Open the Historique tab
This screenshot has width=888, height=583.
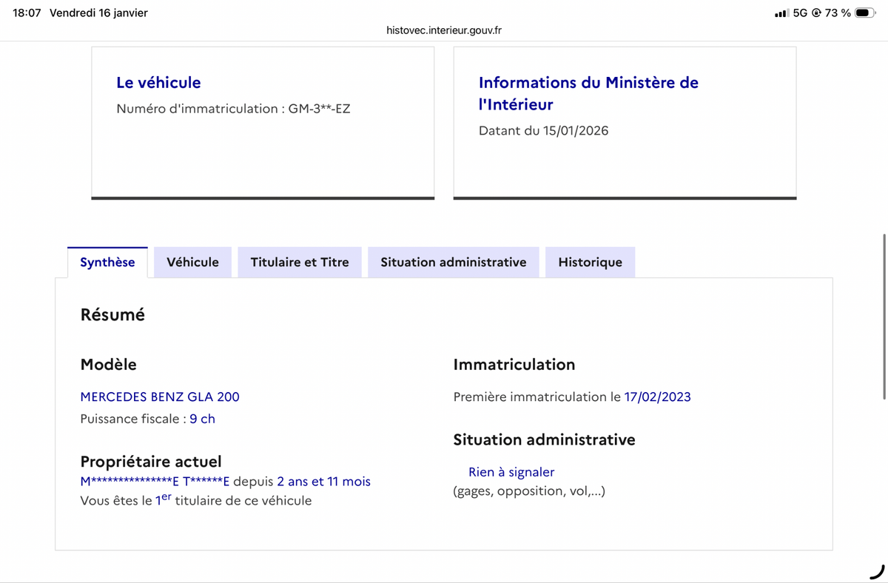tap(590, 262)
